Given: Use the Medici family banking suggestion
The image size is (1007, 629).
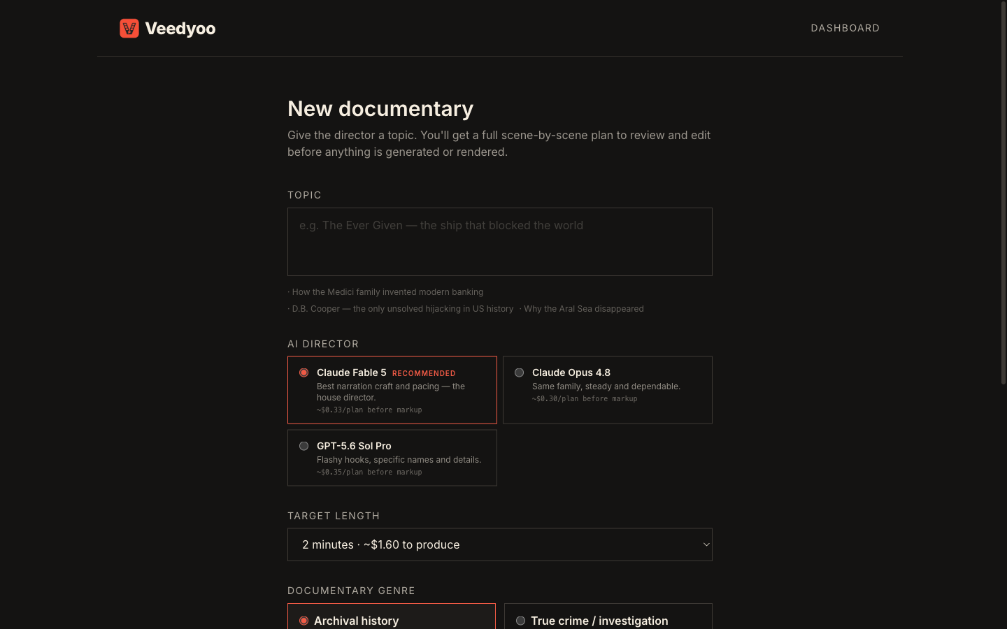Looking at the screenshot, I should click(x=386, y=292).
